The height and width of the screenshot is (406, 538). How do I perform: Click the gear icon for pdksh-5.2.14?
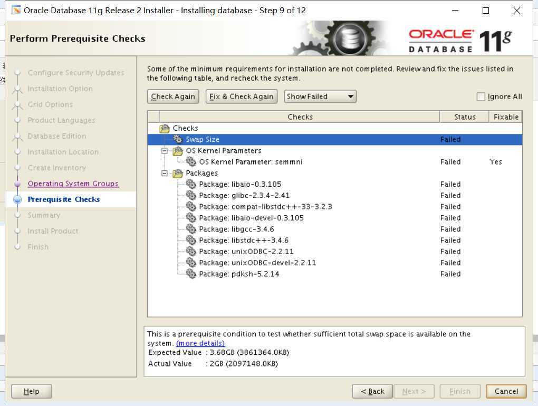pyautogui.click(x=191, y=274)
